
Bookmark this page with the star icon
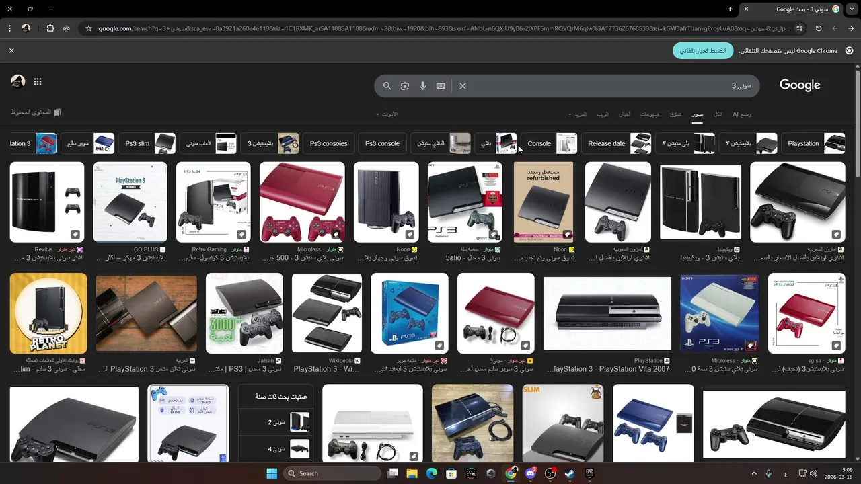click(x=88, y=28)
